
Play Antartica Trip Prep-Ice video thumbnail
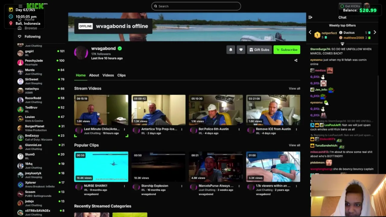pos(159,110)
